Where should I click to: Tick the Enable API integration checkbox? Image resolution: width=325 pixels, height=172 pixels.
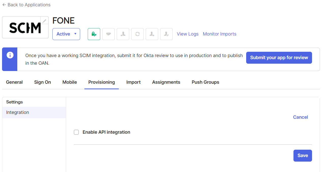(x=76, y=132)
